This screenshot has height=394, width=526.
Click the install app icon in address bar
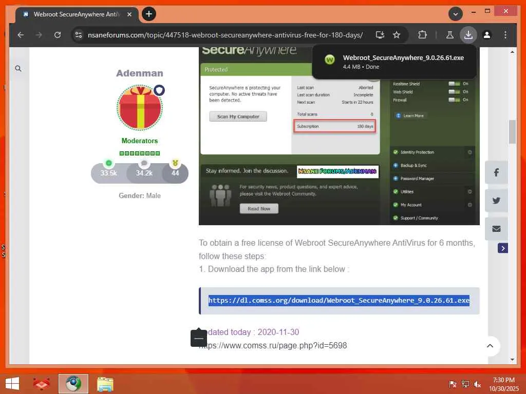[x=380, y=35]
